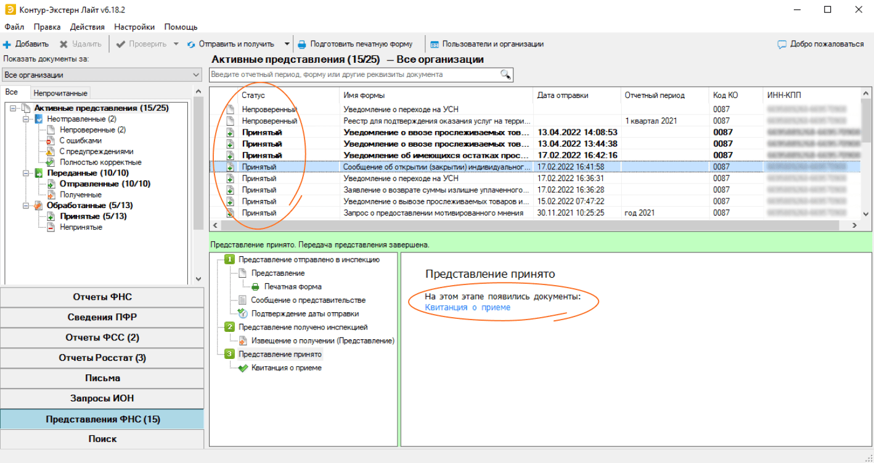Click the printer icon beside Печатная форма
874x463 pixels.
click(256, 287)
